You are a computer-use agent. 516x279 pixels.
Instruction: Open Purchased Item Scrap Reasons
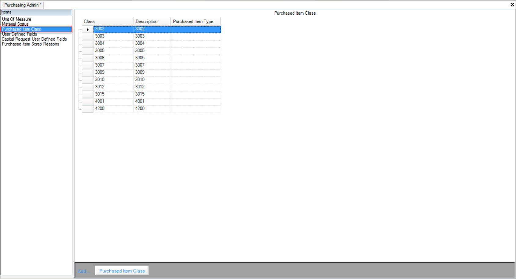[x=31, y=44]
